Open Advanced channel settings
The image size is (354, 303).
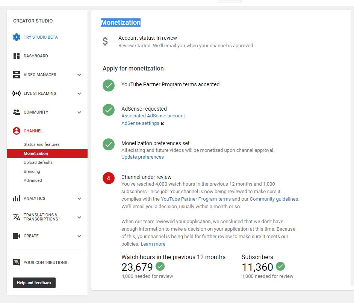point(33,180)
